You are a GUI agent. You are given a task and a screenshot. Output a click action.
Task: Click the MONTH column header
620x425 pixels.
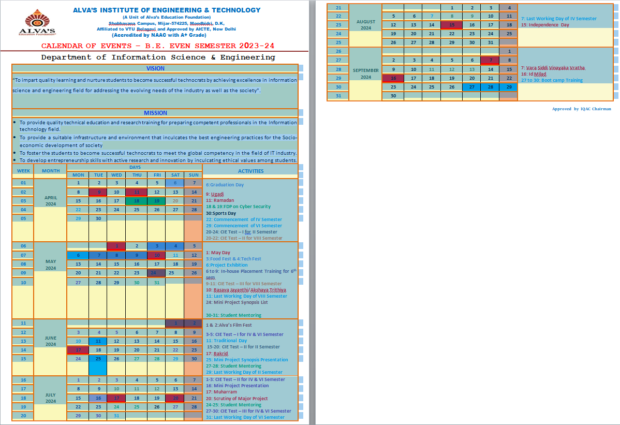point(51,171)
